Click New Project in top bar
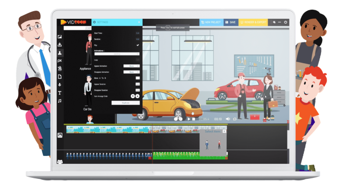Screen dimensions: 343x189 [x=212, y=22]
